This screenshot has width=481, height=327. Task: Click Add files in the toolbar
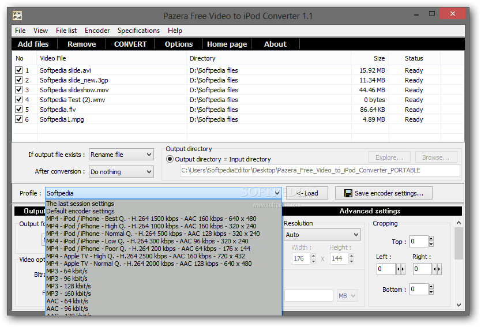pyautogui.click(x=33, y=44)
